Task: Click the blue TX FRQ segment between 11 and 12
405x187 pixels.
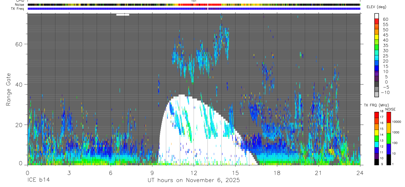Action: pyautogui.click(x=377, y=150)
